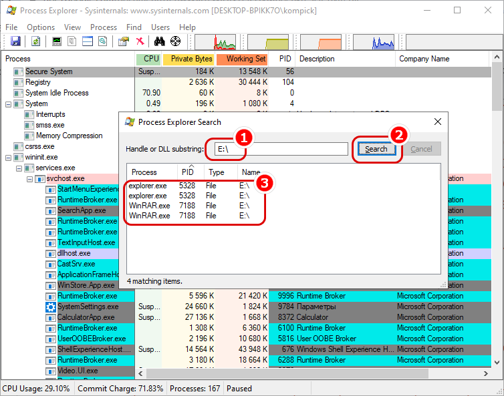Sort search results by Process column
Viewport: 504px width, 396px height.
[152, 172]
